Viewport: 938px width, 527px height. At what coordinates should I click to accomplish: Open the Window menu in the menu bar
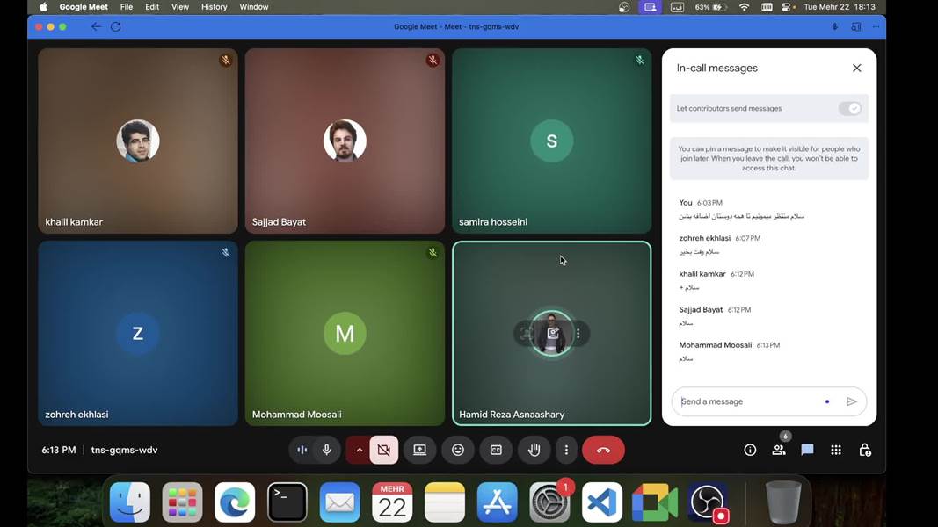tap(254, 7)
